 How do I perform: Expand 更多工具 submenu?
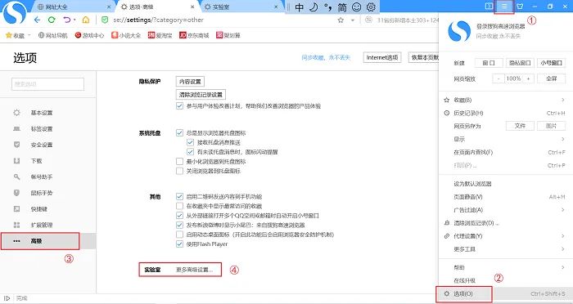pos(563,249)
